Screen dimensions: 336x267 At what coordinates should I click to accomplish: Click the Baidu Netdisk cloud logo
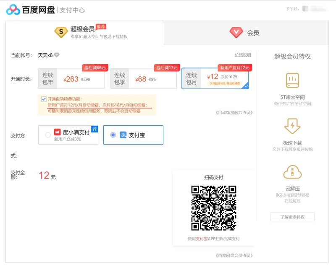coord(13,10)
